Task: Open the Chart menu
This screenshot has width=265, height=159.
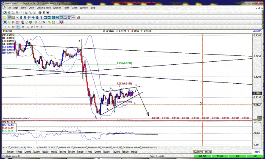Action: pyautogui.click(x=31, y=8)
